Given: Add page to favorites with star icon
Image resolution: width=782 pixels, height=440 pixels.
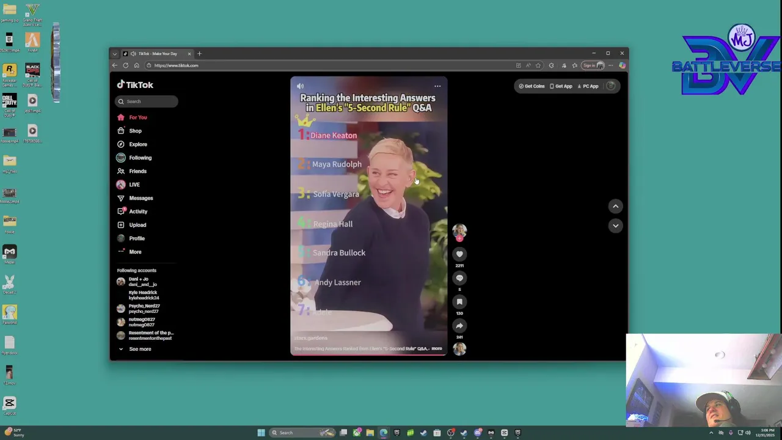Looking at the screenshot, I should pyautogui.click(x=538, y=65).
